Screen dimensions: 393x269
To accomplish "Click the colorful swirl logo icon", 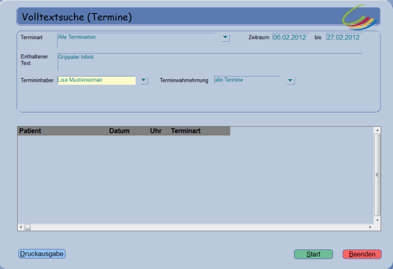I will click(360, 17).
